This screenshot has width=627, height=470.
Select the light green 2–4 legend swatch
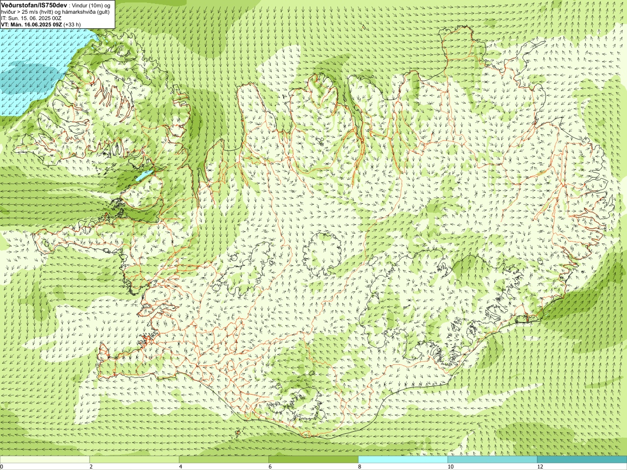134,460
